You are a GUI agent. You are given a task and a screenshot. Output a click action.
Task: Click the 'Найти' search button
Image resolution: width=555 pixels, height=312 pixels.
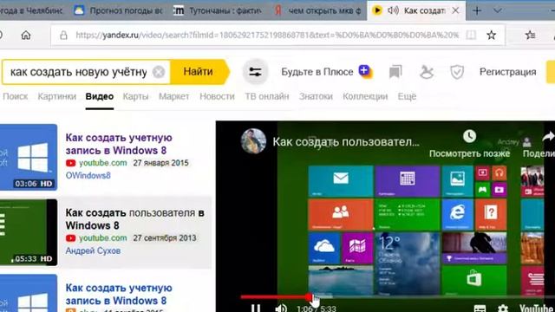[199, 72]
